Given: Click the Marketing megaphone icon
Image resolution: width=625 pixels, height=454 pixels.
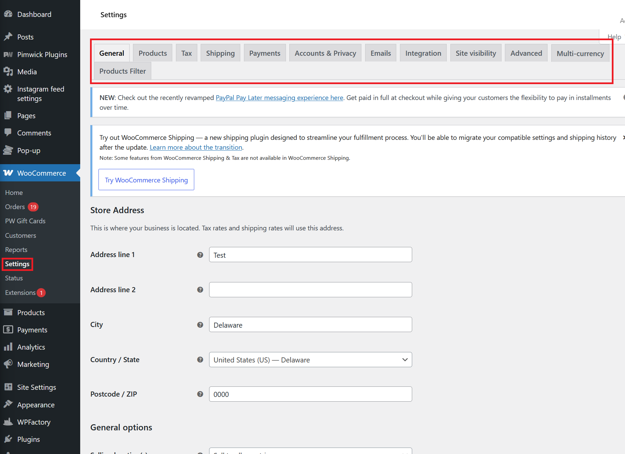Looking at the screenshot, I should pyautogui.click(x=8, y=364).
